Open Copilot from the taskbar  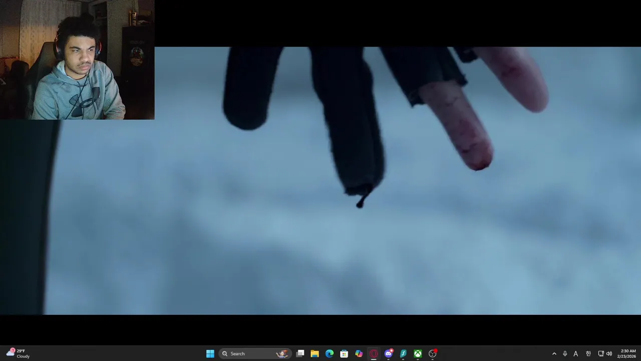coord(359,353)
